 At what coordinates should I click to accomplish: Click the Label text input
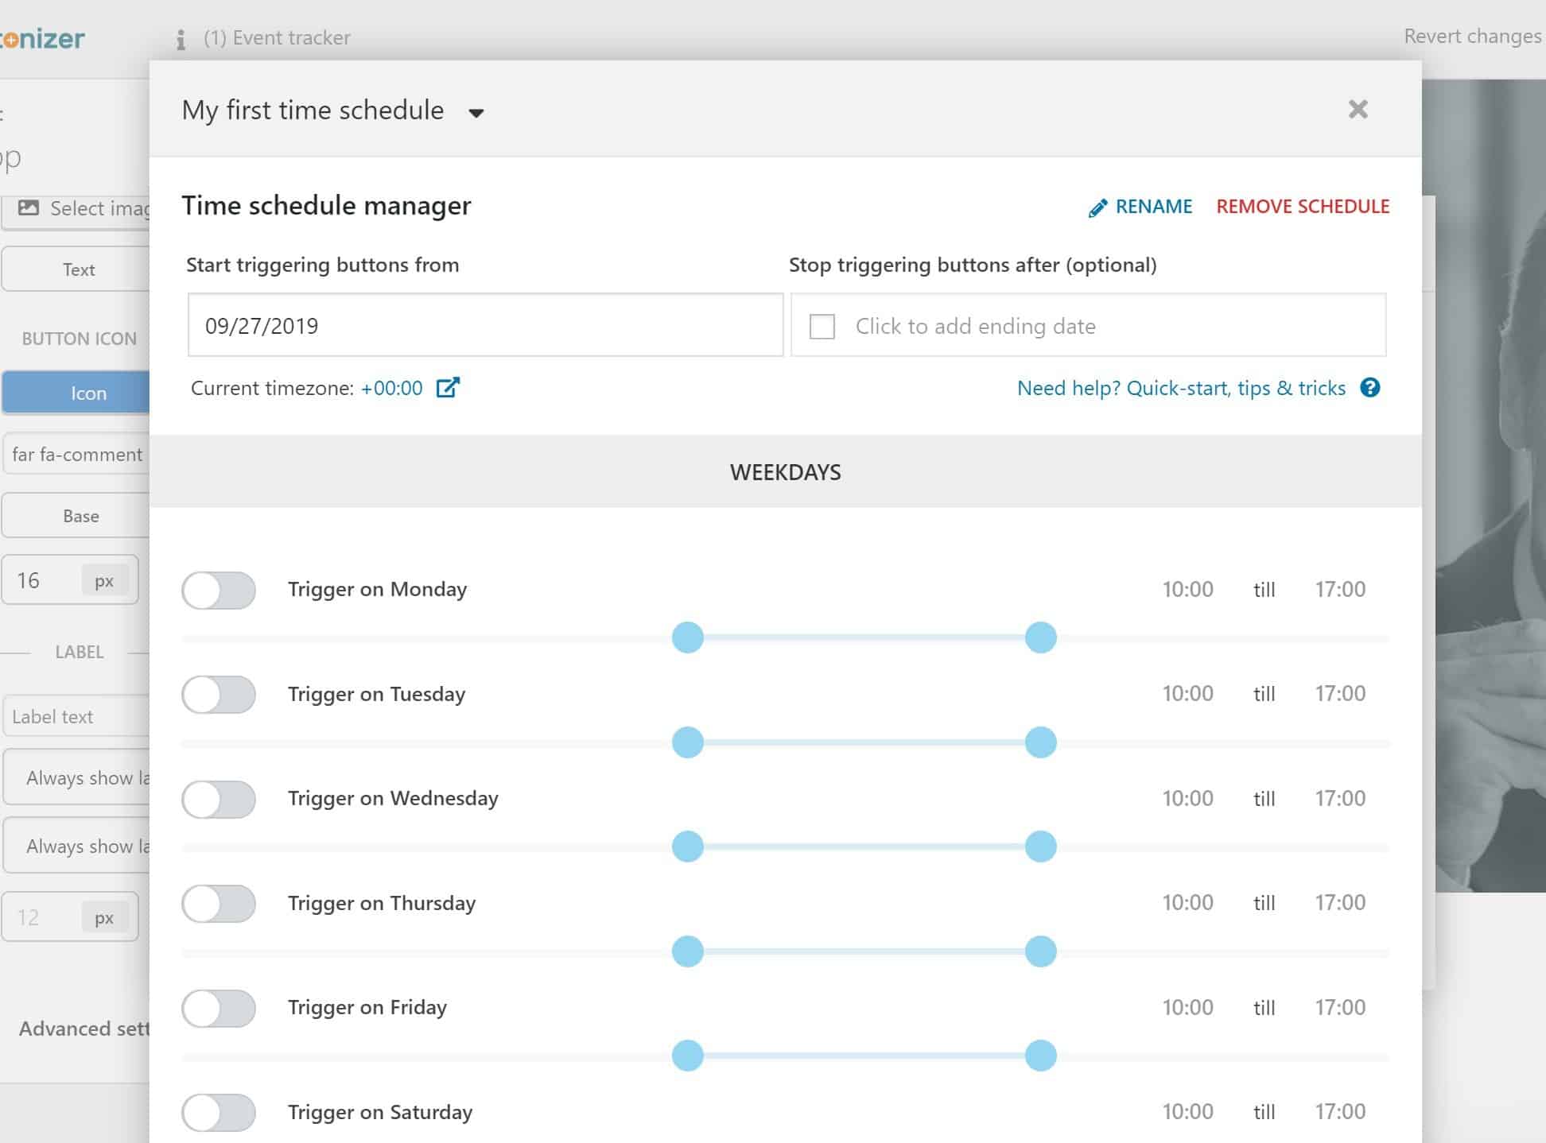click(76, 716)
